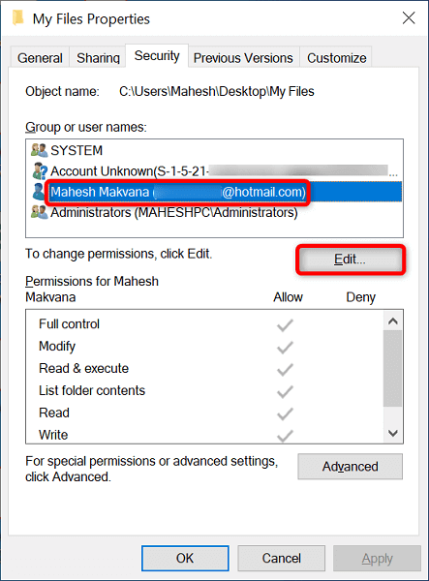Click the Administrators group icon
Screen dimensions: 429x581
tap(39, 212)
